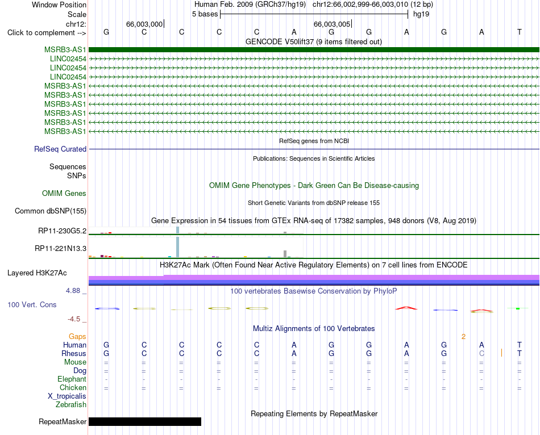The height and width of the screenshot is (435, 540).
Task: Open the GENCODE V50lift37 track title
Action: coord(314,41)
